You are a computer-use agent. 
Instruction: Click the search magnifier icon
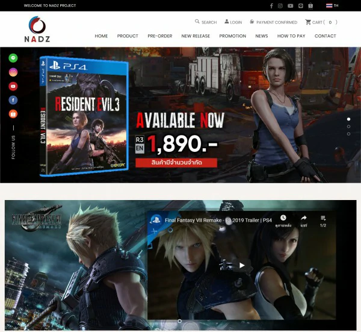(x=197, y=22)
